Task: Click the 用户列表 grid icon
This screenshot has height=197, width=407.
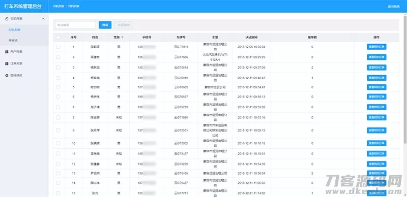Action: [7, 52]
